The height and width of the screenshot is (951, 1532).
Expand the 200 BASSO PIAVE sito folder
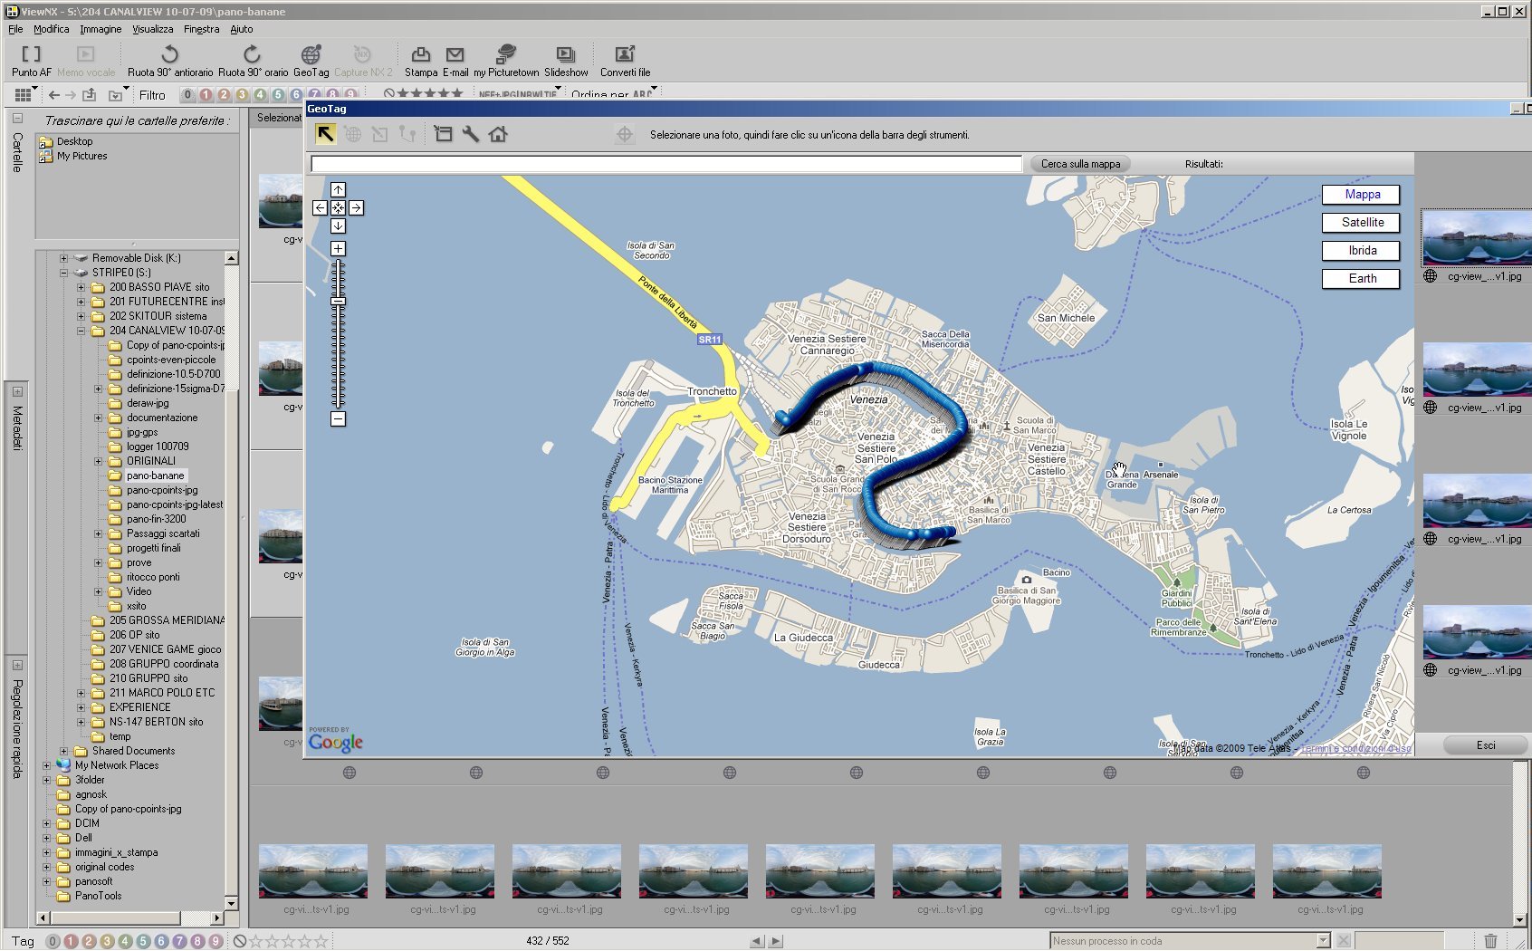point(81,287)
